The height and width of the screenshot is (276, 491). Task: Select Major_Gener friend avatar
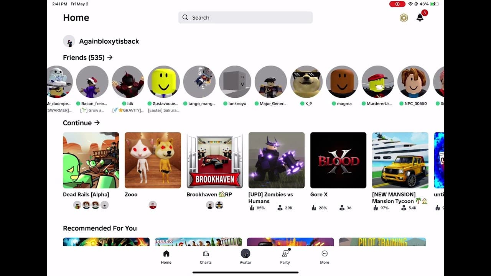[x=270, y=82]
